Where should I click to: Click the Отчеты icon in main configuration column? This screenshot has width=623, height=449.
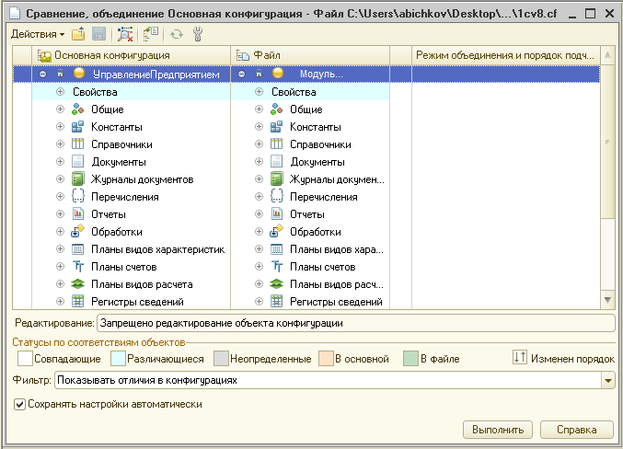click(77, 214)
